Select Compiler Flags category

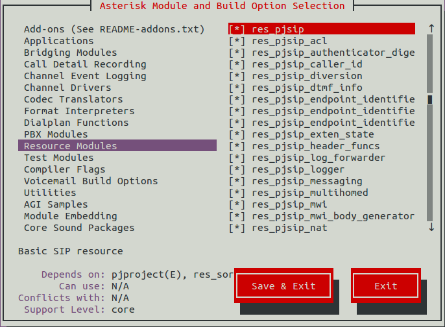tap(64, 169)
